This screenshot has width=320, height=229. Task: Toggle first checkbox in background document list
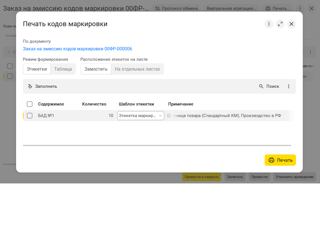[10, 66]
